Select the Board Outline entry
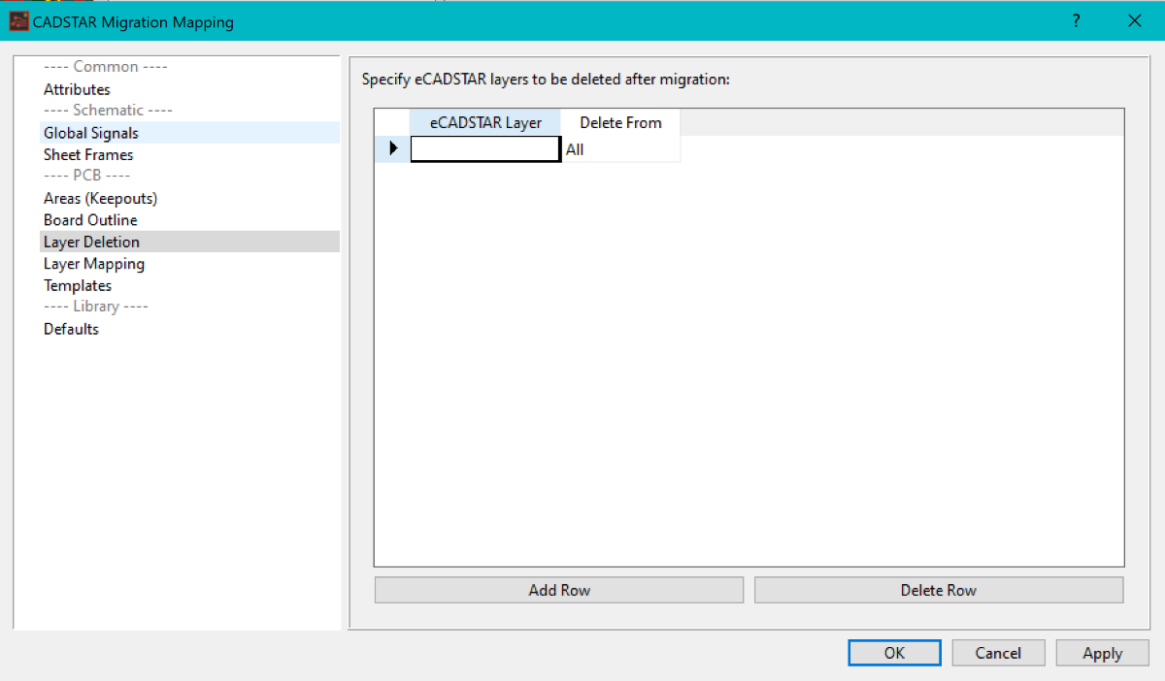 click(90, 220)
